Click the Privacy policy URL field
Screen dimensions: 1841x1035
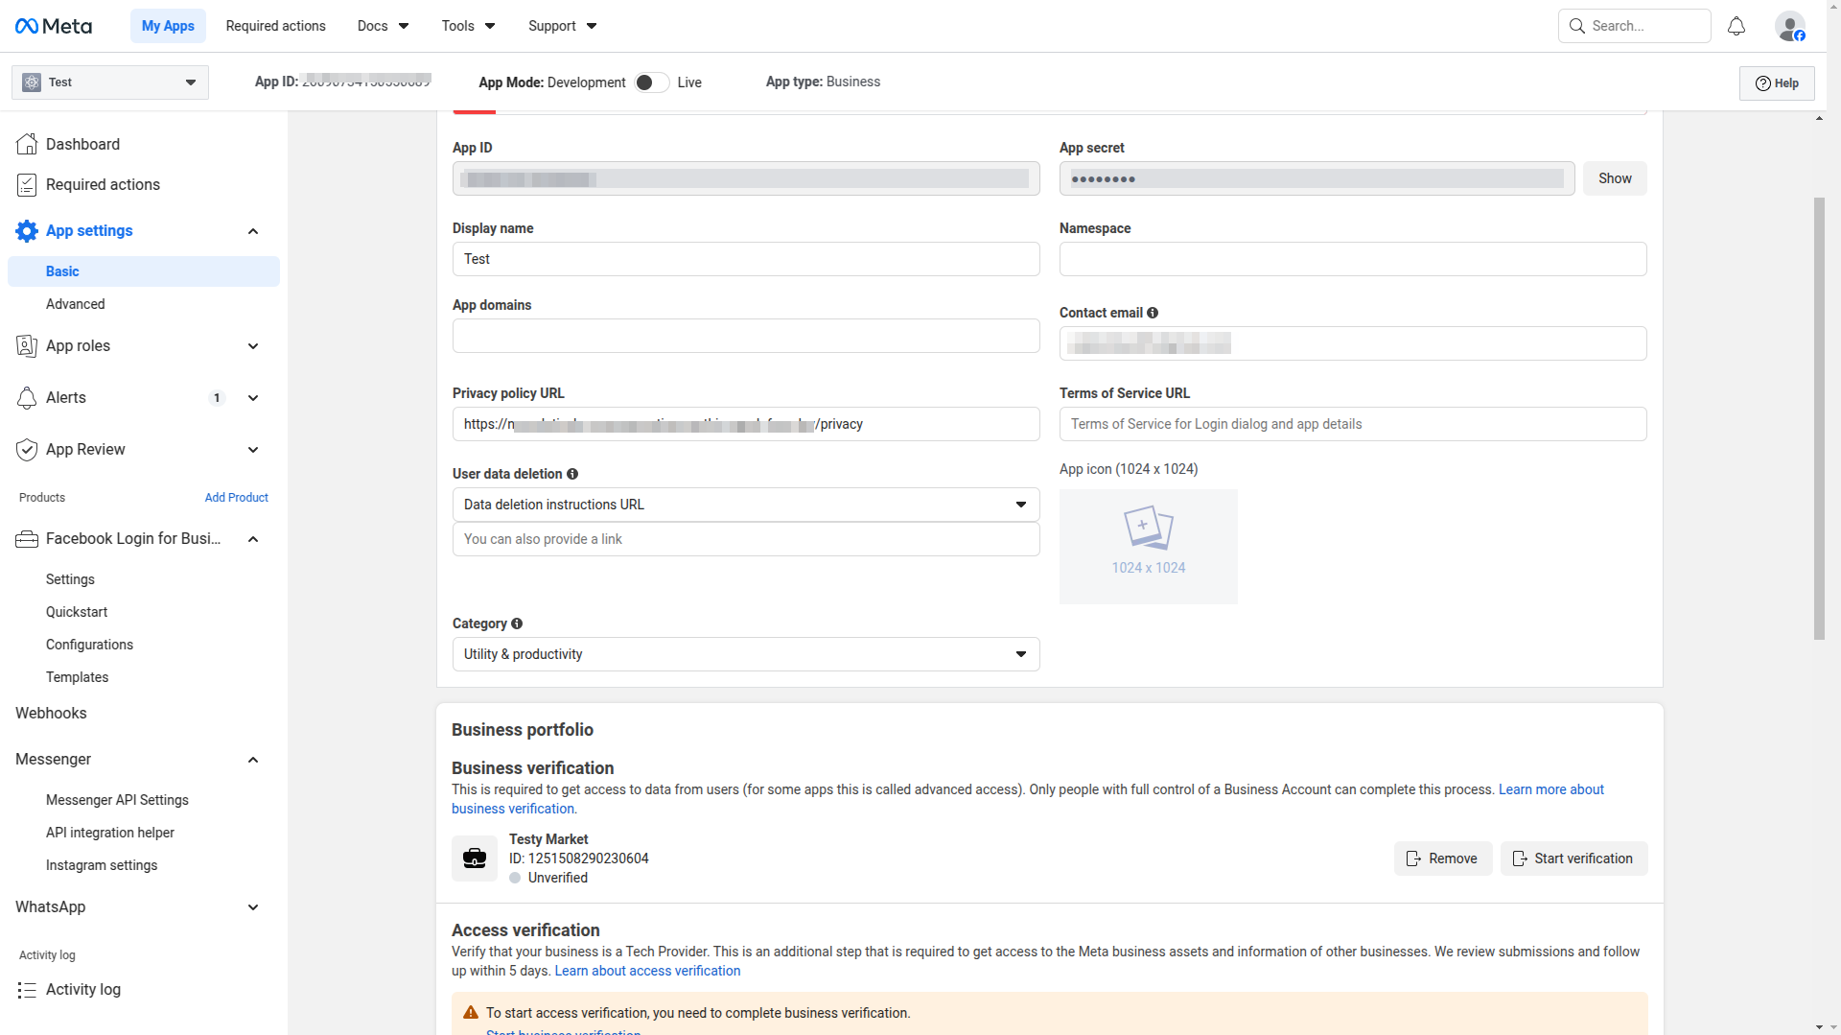[746, 424]
